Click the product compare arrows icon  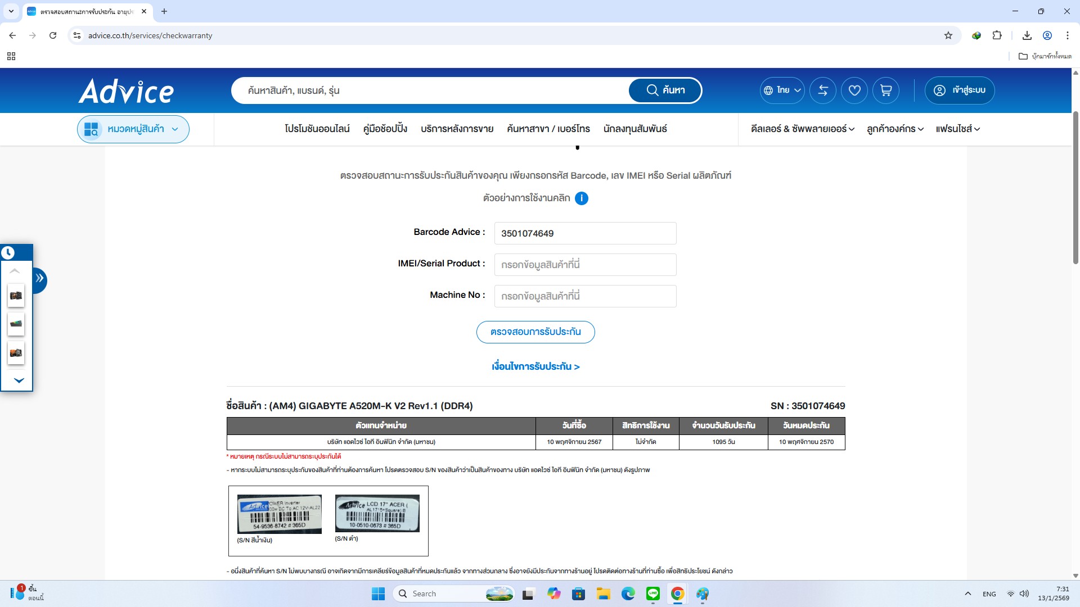[822, 90]
